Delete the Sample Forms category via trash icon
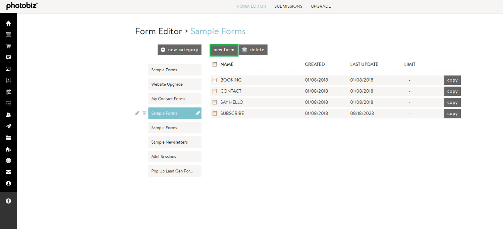The width and height of the screenshot is (503, 229). pos(144,113)
